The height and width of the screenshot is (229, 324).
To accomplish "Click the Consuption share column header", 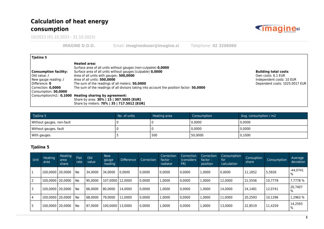I will tap(254, 160).
